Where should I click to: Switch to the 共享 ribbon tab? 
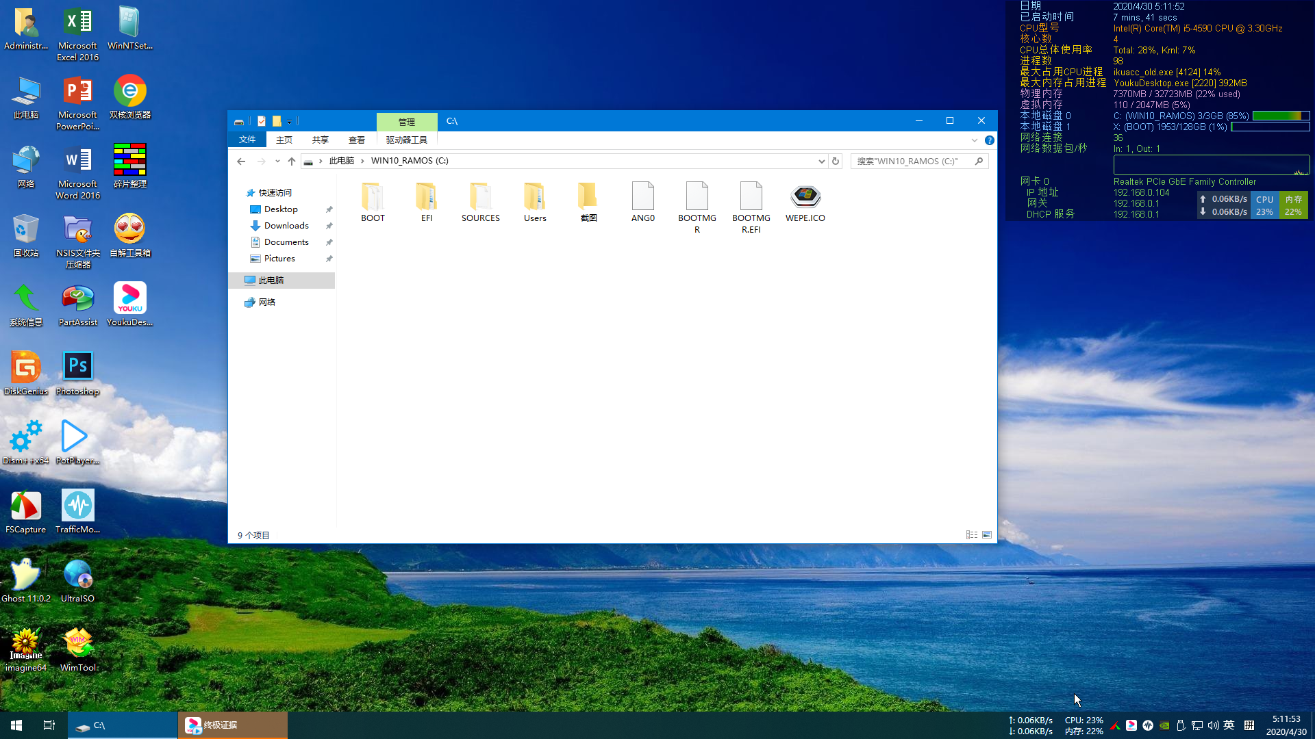click(x=321, y=140)
